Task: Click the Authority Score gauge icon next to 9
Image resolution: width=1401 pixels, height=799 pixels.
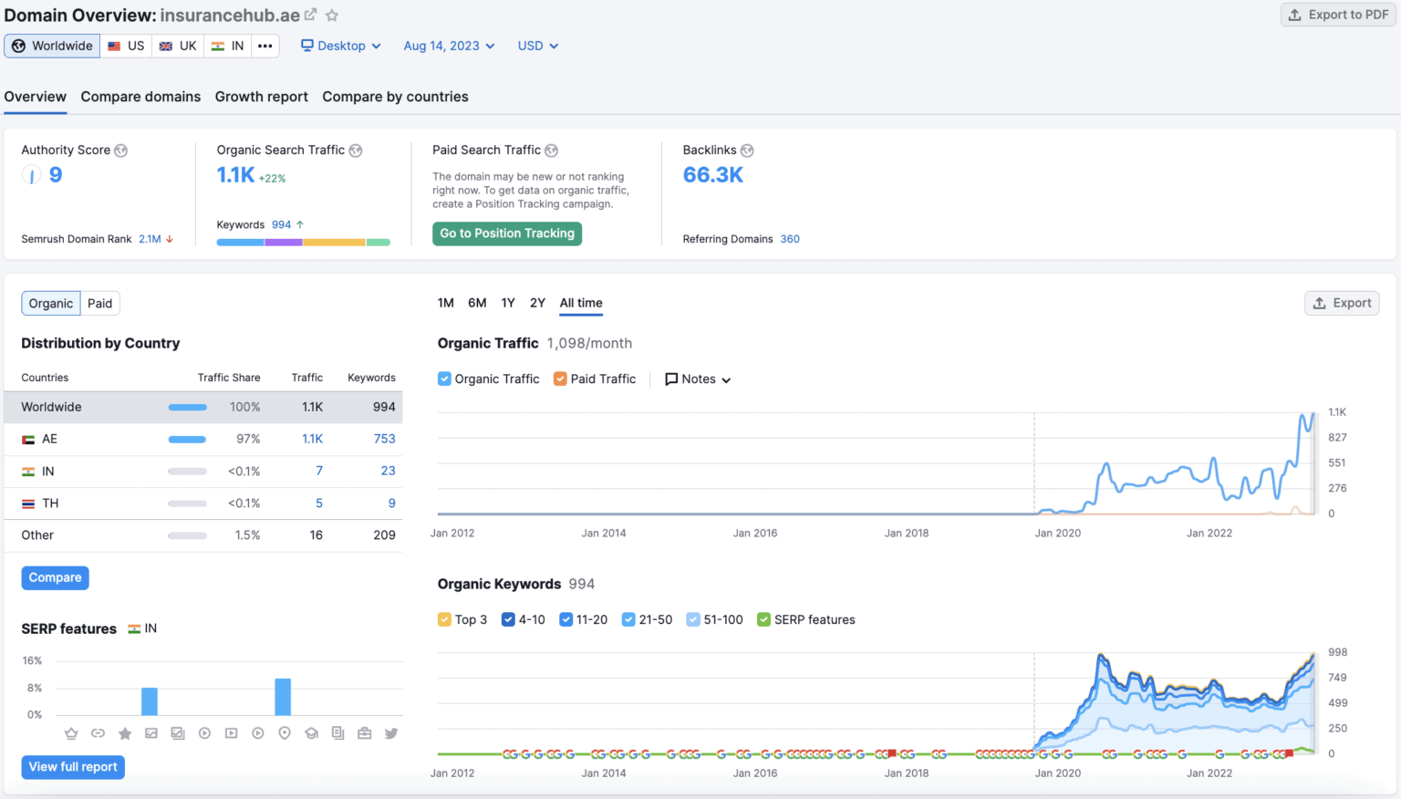Action: (x=31, y=175)
